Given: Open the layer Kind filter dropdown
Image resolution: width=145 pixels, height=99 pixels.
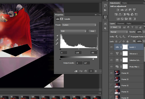Looking at the screenshot, I should (x=115, y=27).
